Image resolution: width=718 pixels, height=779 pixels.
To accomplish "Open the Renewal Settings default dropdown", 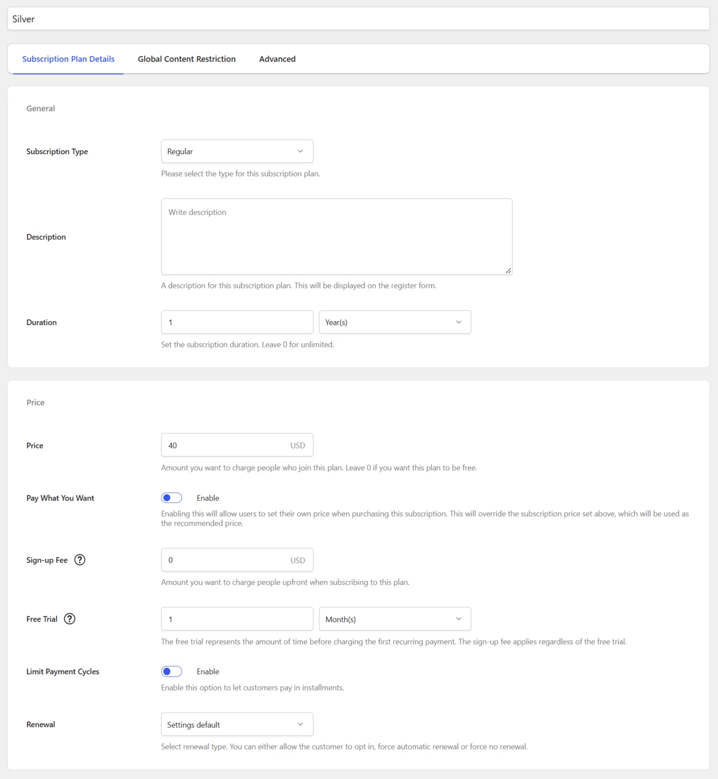I will click(237, 724).
